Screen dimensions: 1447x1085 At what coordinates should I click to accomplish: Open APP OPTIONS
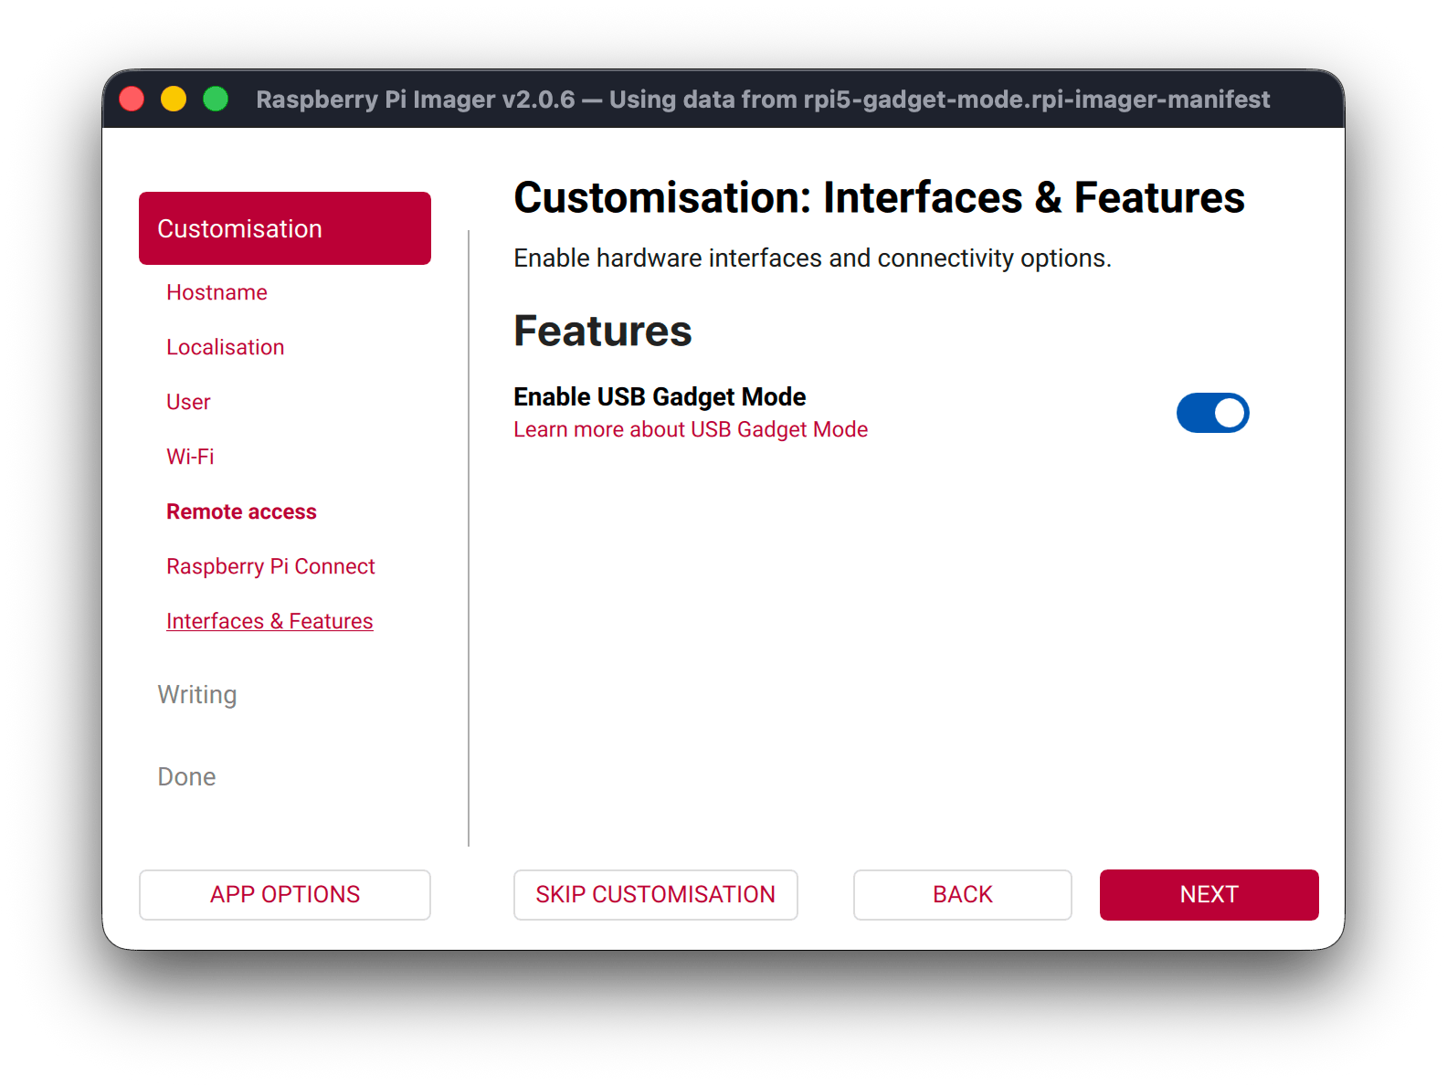pos(284,894)
